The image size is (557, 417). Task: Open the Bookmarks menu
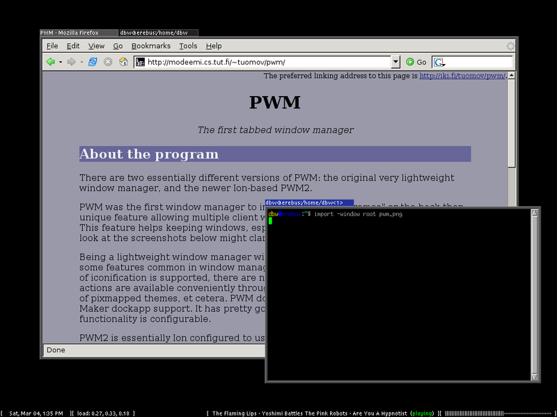[151, 46]
